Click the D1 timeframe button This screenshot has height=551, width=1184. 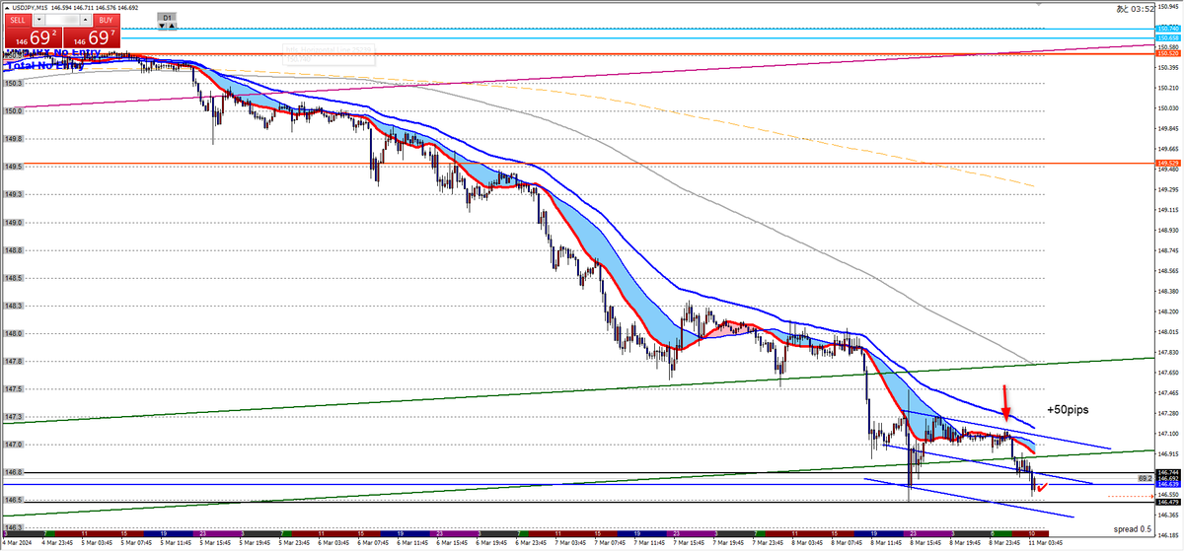[168, 17]
